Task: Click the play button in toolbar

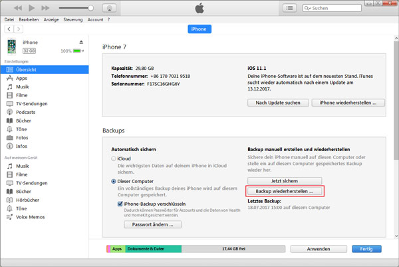Action: pos(31,8)
